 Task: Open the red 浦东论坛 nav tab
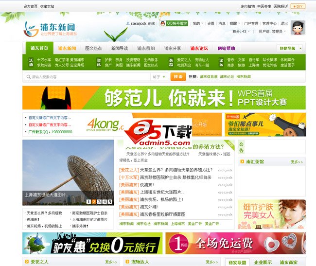coord(199,48)
